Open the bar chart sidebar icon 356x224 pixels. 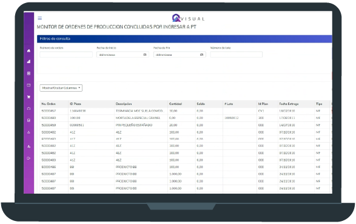(29, 61)
